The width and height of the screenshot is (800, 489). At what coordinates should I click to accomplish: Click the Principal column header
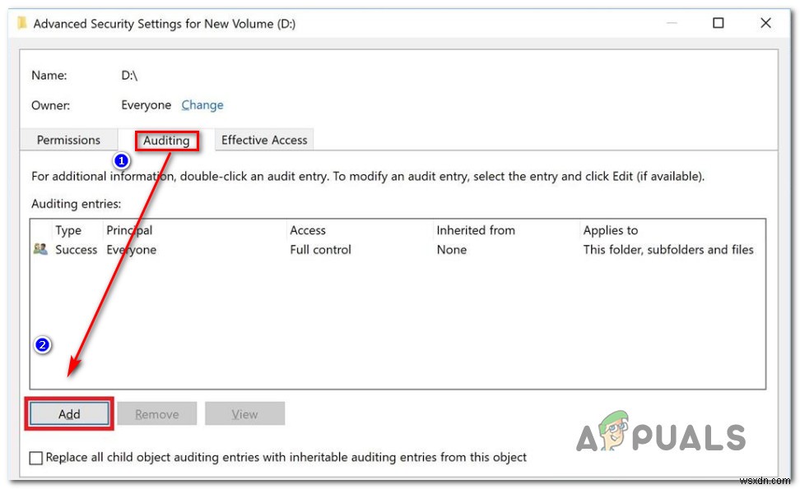[128, 230]
